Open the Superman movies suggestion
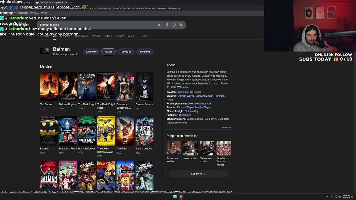The image size is (356, 200). tap(174, 152)
